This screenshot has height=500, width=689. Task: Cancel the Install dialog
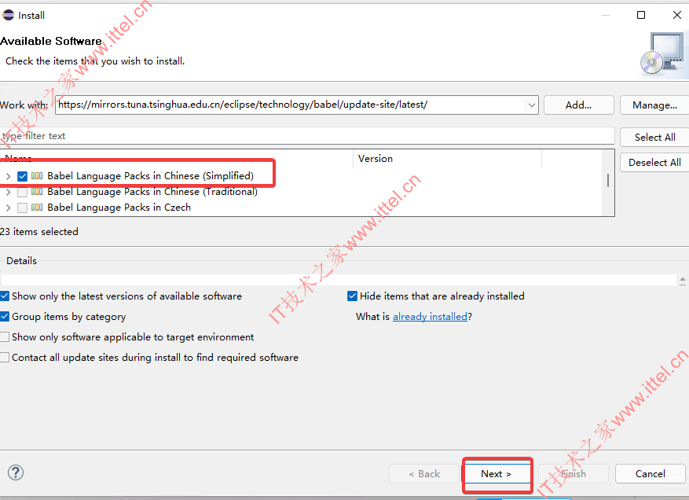point(650,473)
